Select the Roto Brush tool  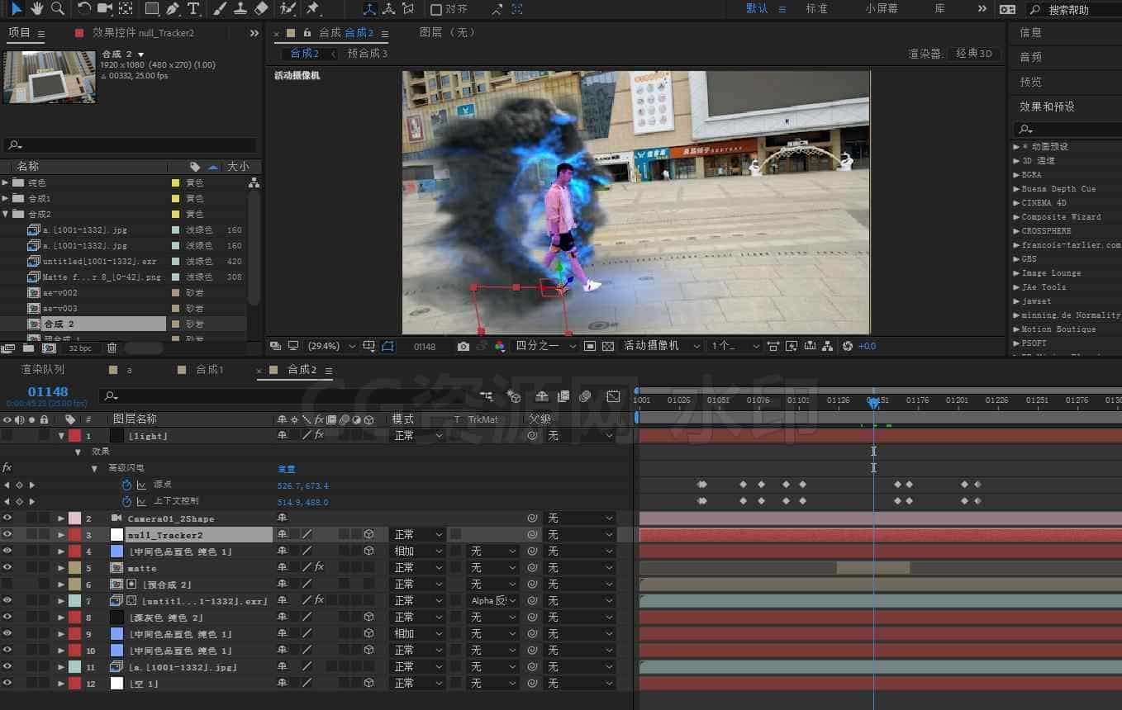pyautogui.click(x=288, y=8)
